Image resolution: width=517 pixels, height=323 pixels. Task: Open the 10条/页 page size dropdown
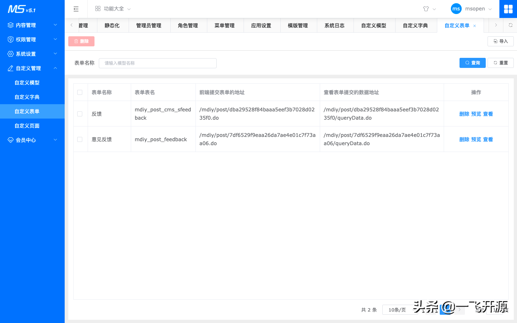click(x=400, y=309)
